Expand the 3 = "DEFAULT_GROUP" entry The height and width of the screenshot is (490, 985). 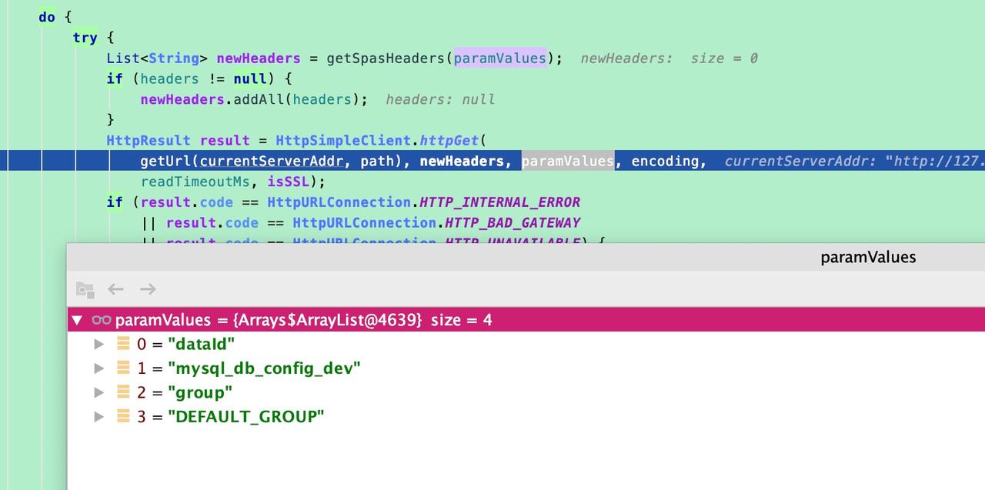point(99,416)
